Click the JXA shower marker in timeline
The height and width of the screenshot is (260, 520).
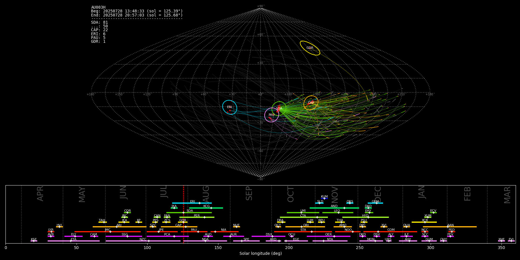174,208
